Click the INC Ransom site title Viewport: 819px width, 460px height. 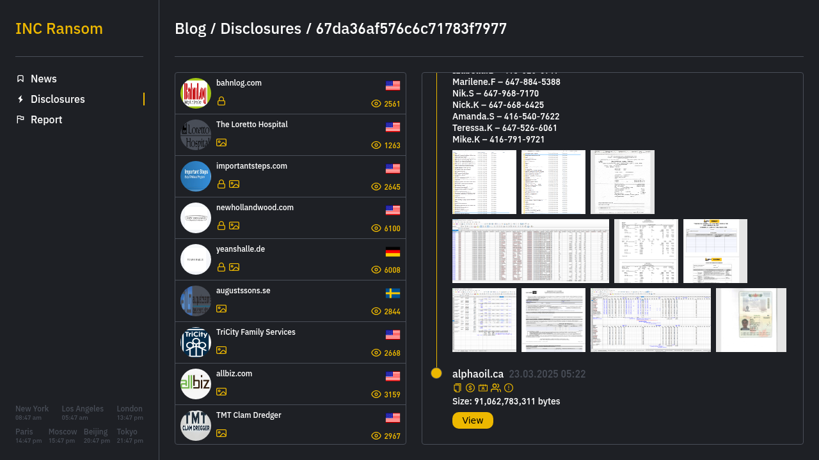[59, 29]
